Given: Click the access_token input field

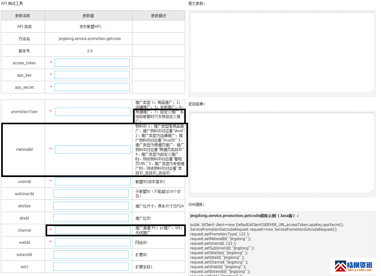Looking at the screenshot, I should point(92,63).
